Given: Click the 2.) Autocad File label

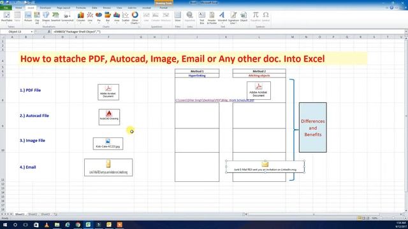Looking at the screenshot, I should [x=34, y=116].
